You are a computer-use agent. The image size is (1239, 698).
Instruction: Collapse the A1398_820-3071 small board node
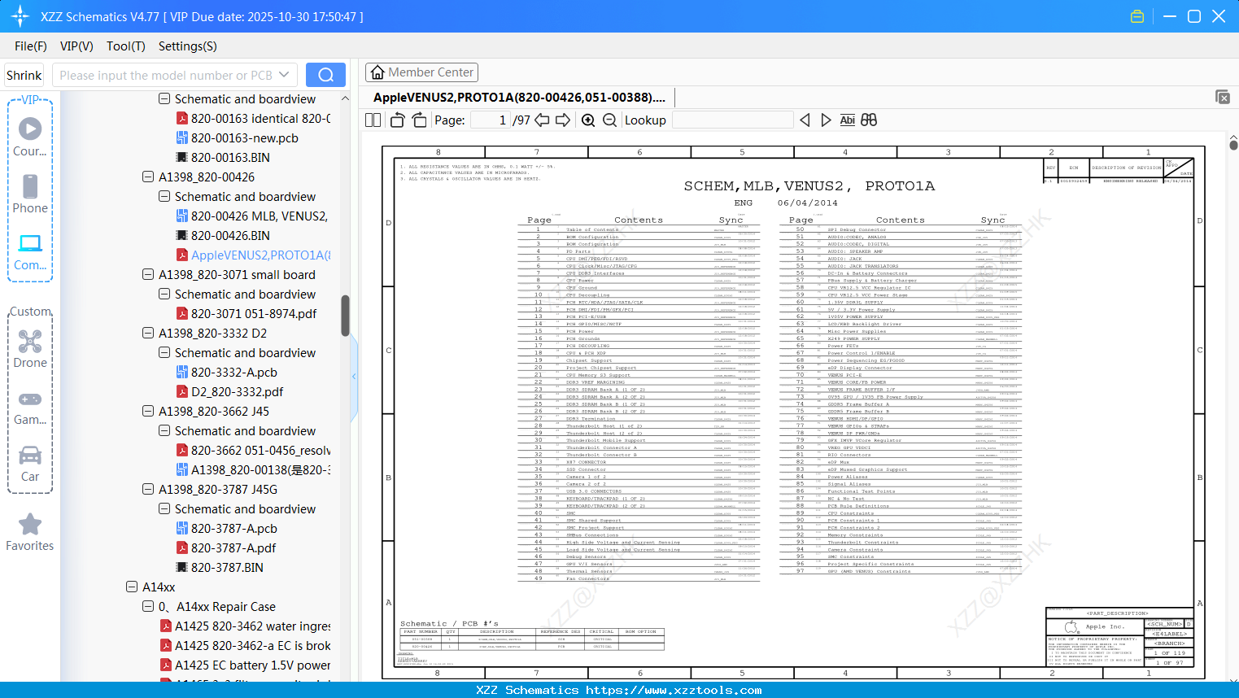(x=148, y=274)
